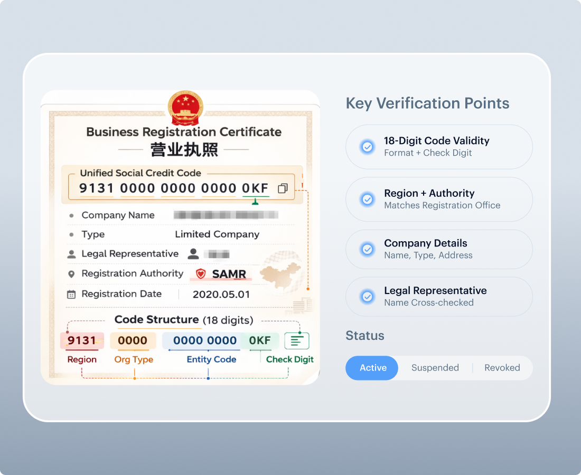Toggle the Company Details checkmark
The height and width of the screenshot is (475, 581).
[x=367, y=249]
